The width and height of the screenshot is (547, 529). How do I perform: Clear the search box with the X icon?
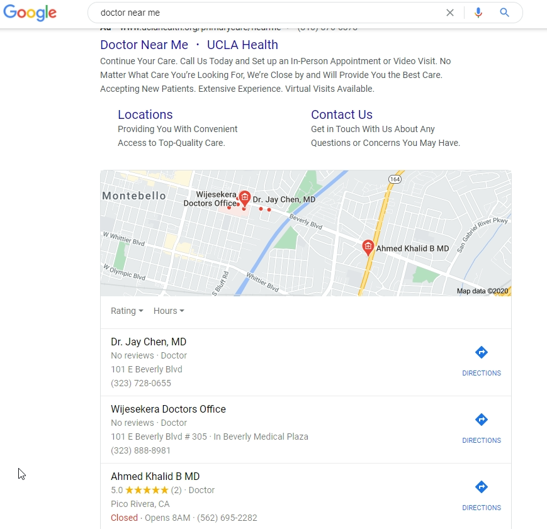(x=449, y=13)
